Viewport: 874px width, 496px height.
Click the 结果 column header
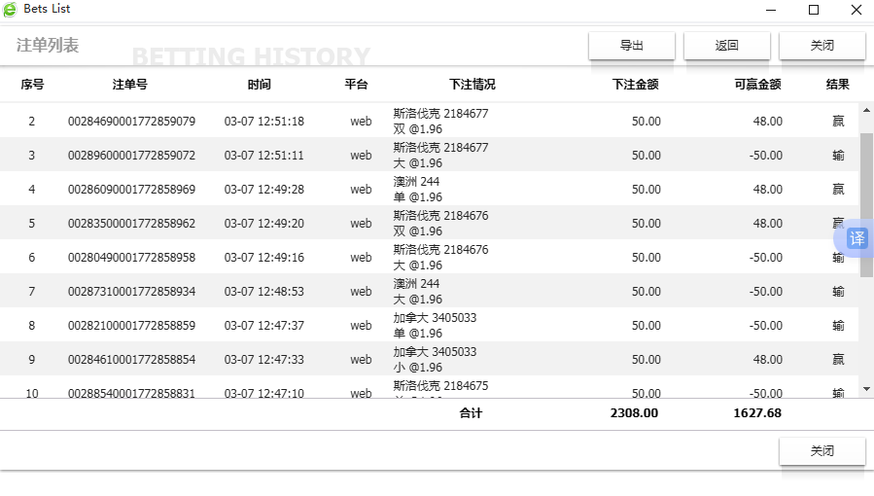click(x=838, y=85)
